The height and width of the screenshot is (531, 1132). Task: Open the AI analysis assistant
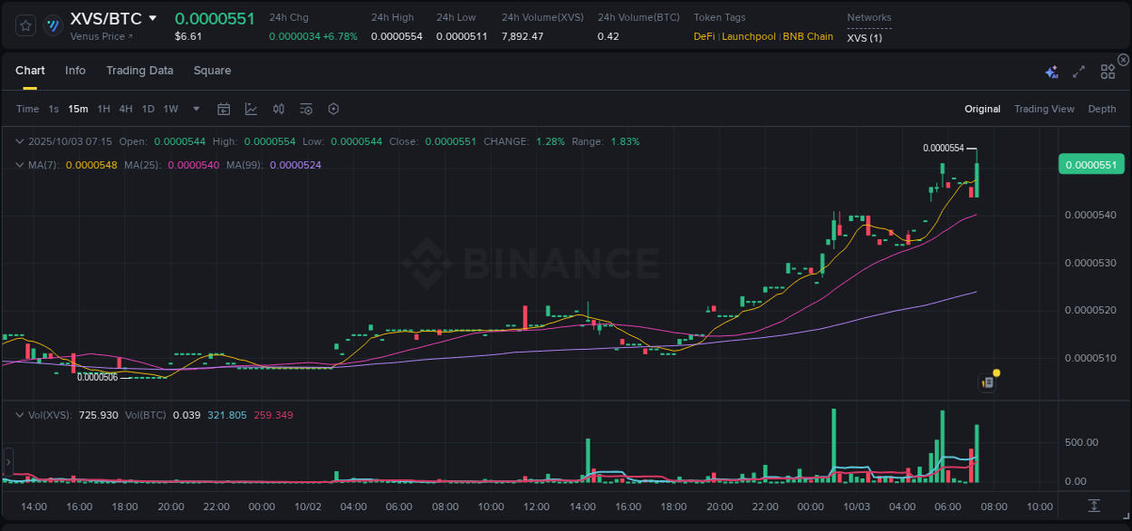(x=1050, y=71)
